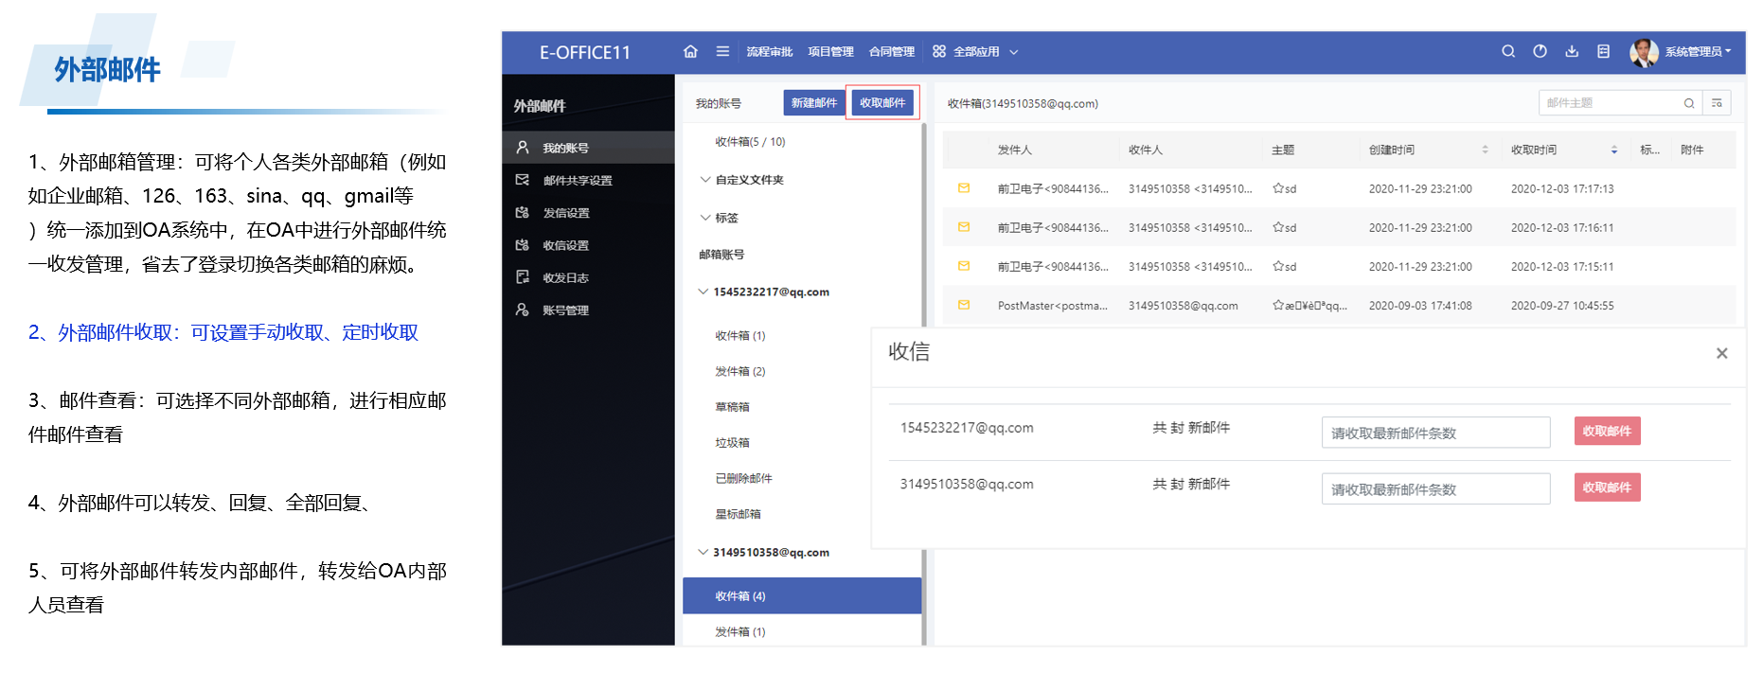This screenshot has height=673, width=1763.
Task: Click 发件人 column header
Action: click(1014, 150)
